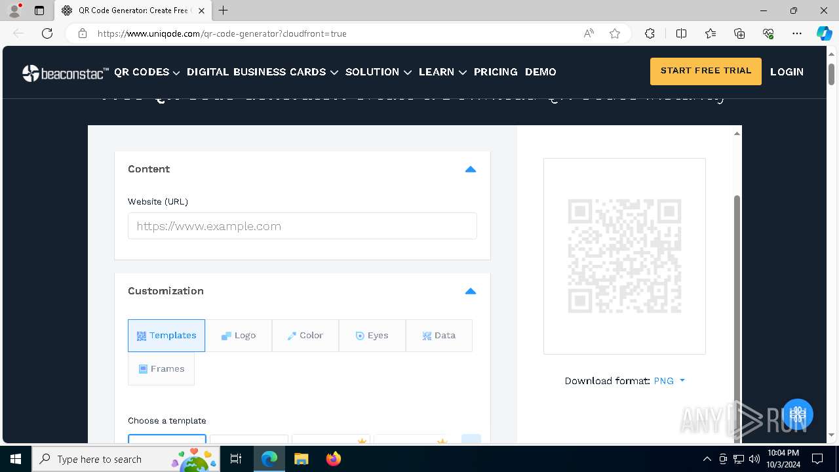Open the Windows Start menu
The image size is (839, 472).
tap(16, 459)
